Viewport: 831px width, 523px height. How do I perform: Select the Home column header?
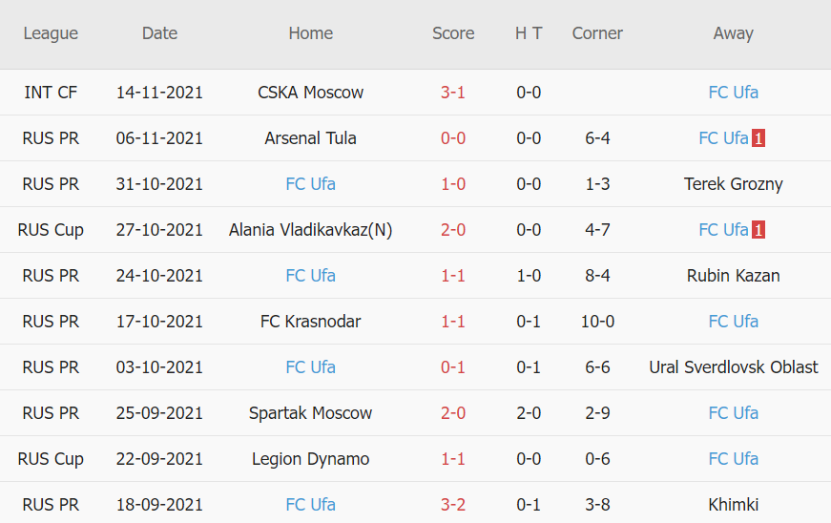tap(310, 33)
